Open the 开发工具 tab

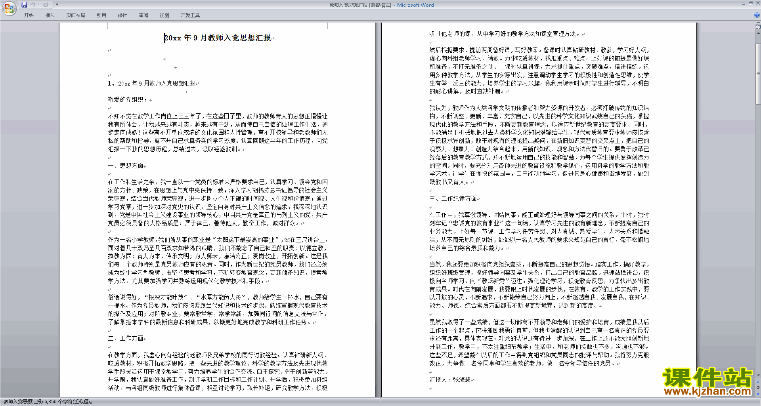pos(190,15)
